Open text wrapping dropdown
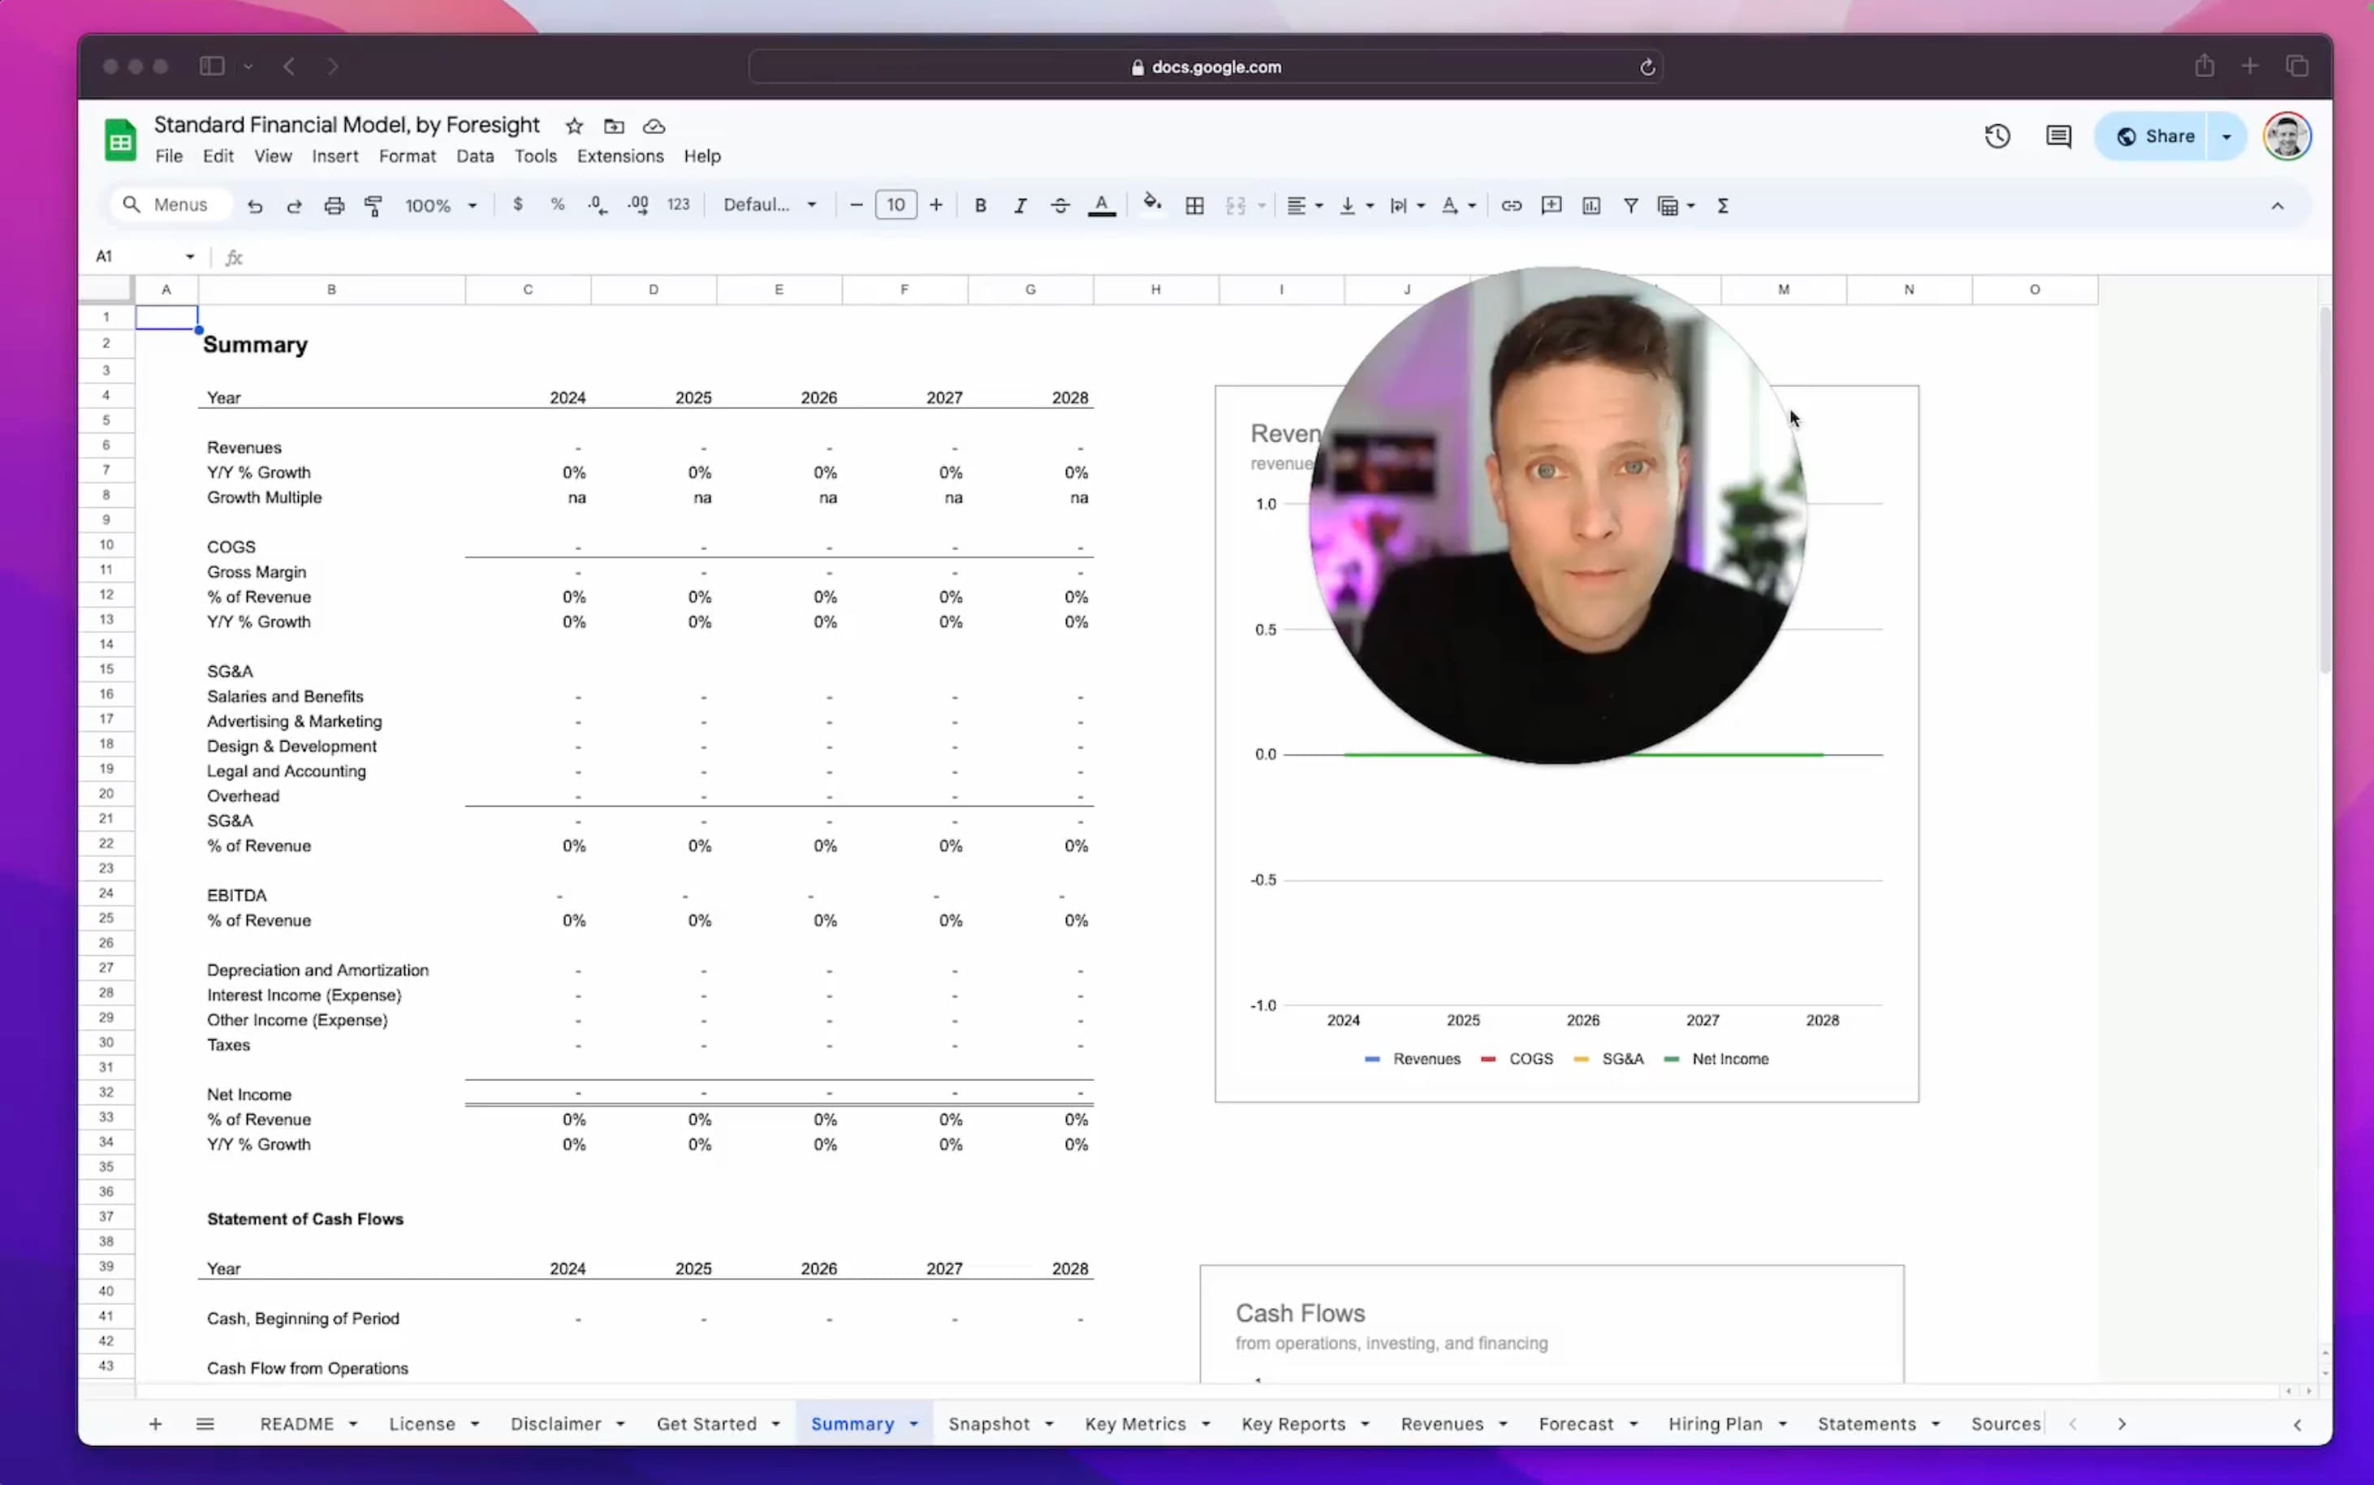This screenshot has width=2374, height=1485. [1407, 205]
